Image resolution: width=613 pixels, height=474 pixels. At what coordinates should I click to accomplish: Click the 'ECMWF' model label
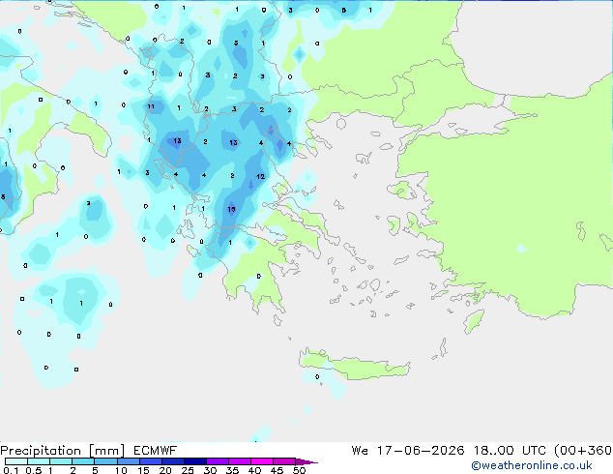pyautogui.click(x=156, y=451)
